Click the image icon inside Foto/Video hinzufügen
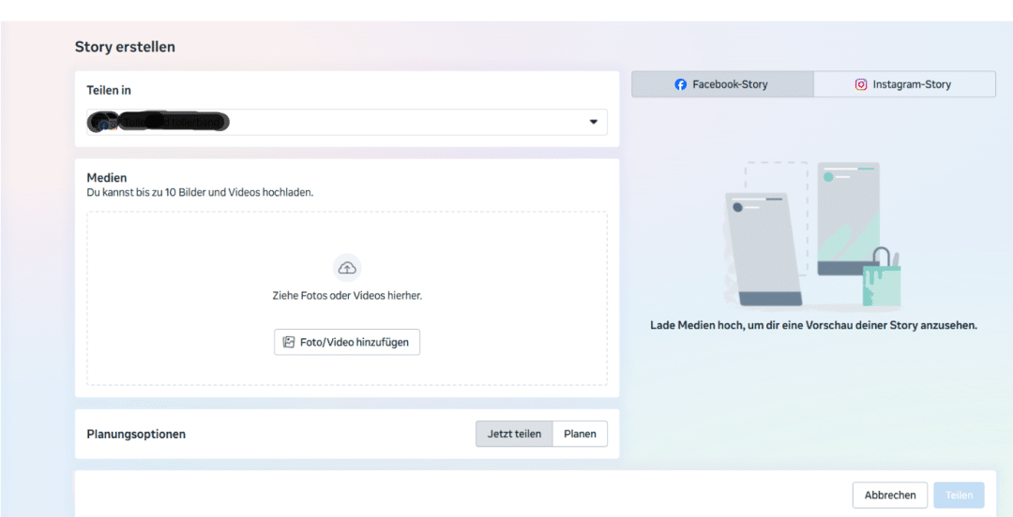This screenshot has width=1013, height=517. 289,343
